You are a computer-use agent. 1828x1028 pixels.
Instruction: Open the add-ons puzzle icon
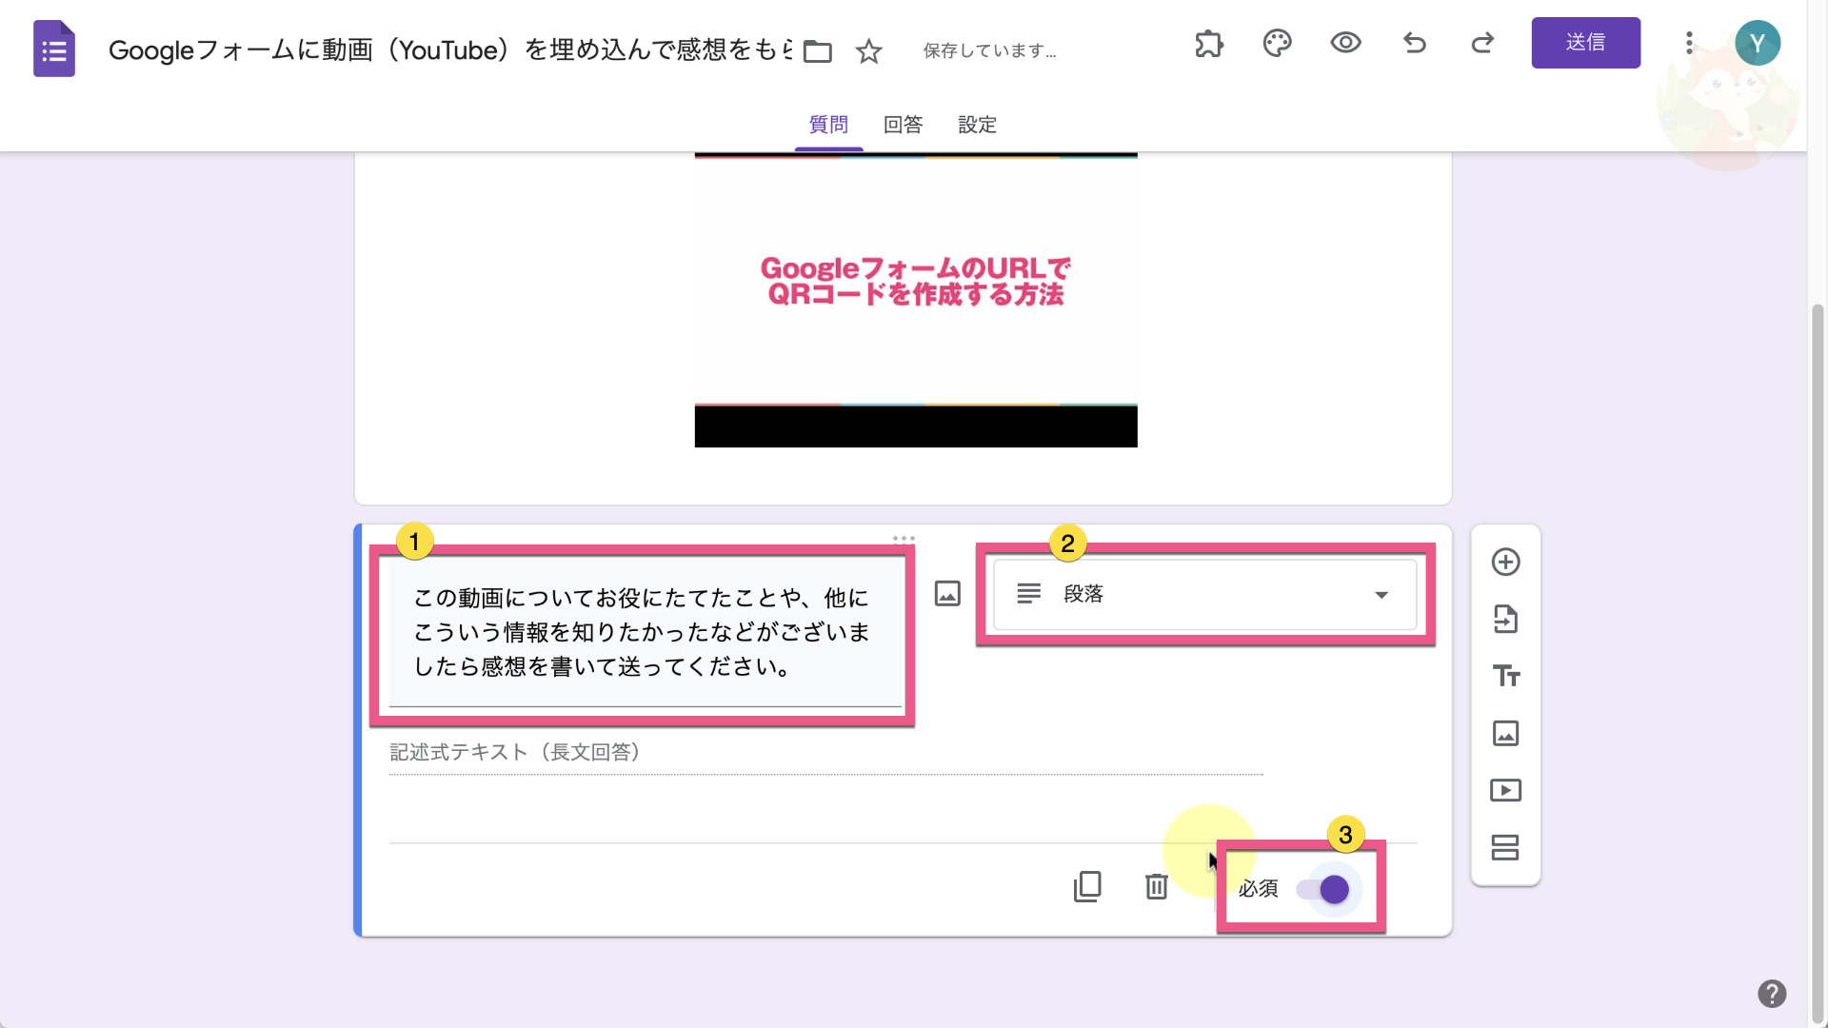click(x=1209, y=44)
